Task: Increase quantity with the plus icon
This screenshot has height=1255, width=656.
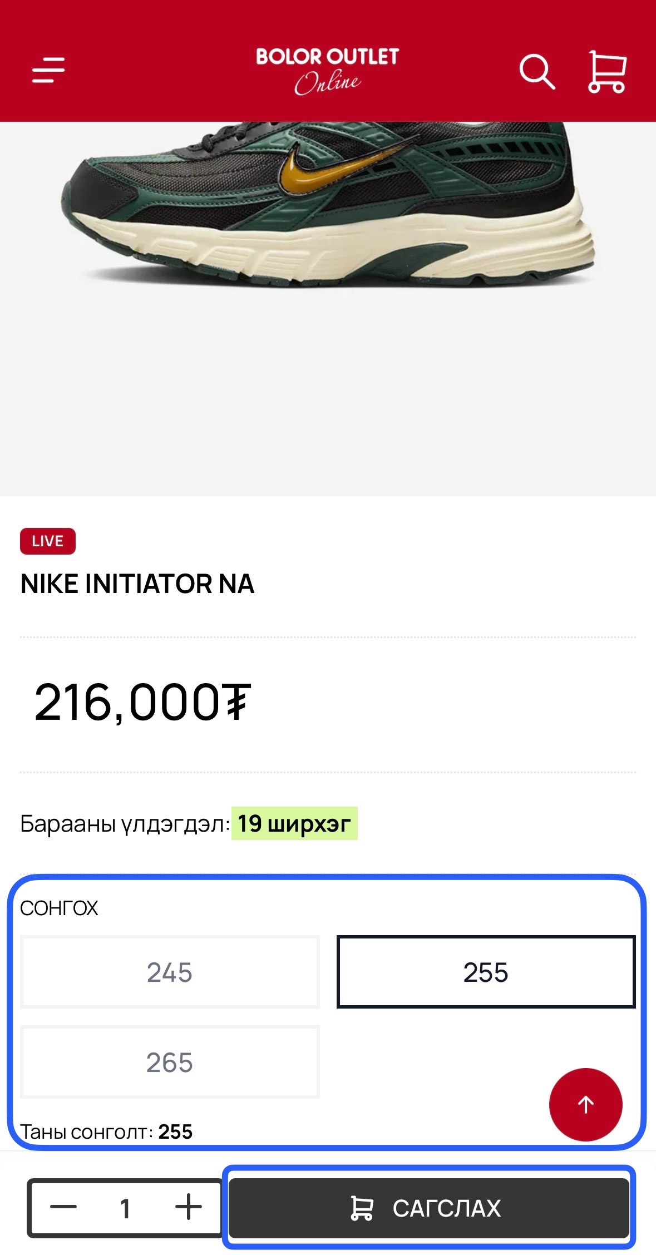Action: coord(189,1207)
